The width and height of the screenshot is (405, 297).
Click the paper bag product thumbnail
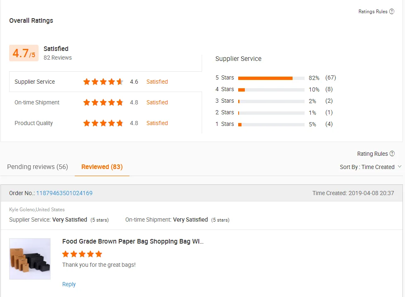point(30,258)
